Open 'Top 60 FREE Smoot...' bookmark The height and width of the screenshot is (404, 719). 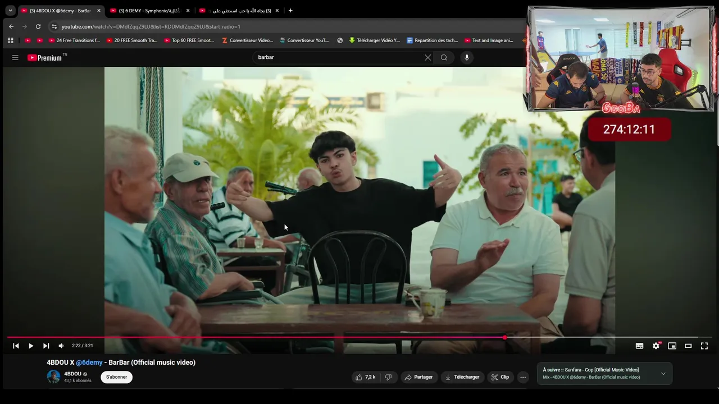[189, 40]
